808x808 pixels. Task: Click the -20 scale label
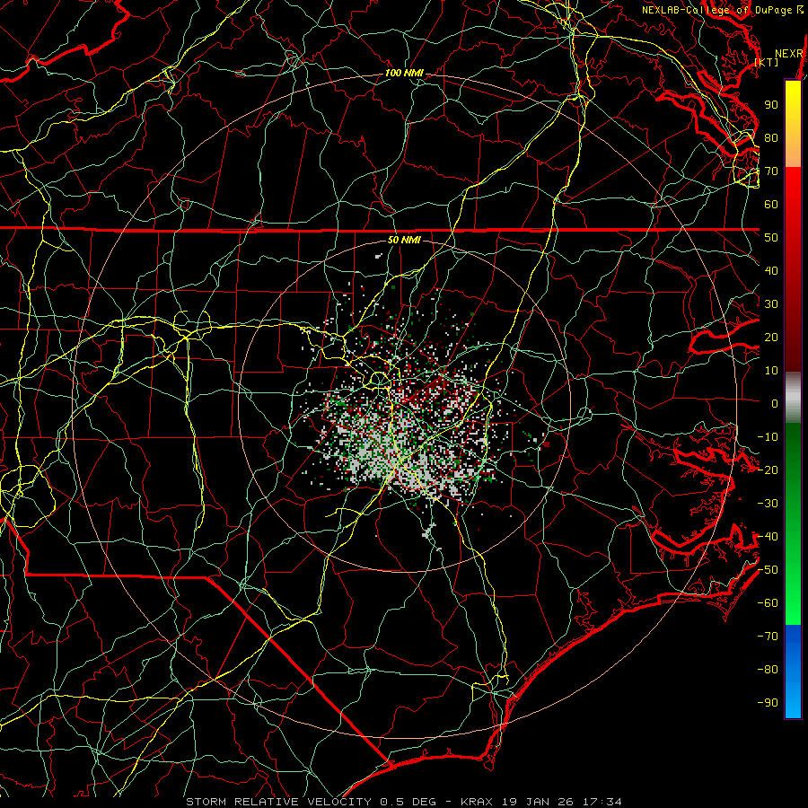(768, 470)
